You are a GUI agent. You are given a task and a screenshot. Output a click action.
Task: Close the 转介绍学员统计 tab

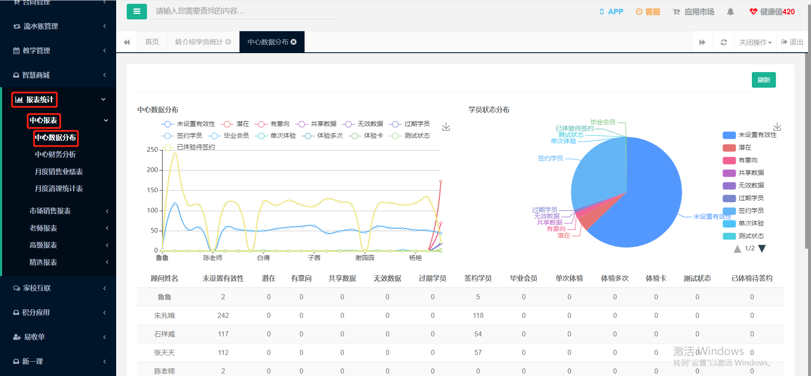coord(229,42)
